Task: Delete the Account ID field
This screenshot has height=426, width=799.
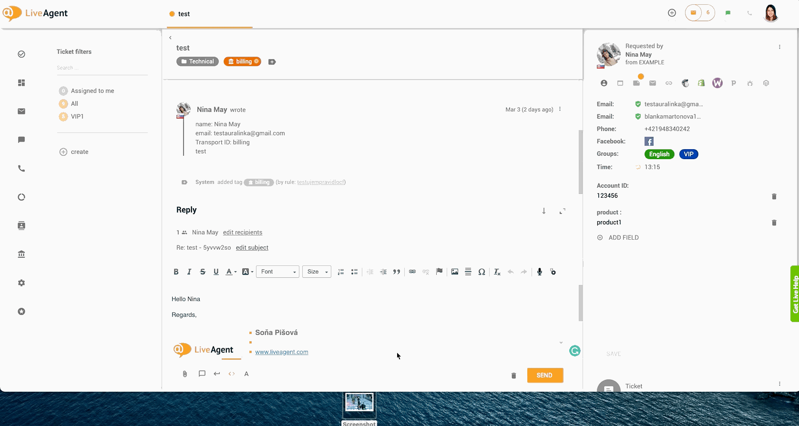Action: point(774,196)
